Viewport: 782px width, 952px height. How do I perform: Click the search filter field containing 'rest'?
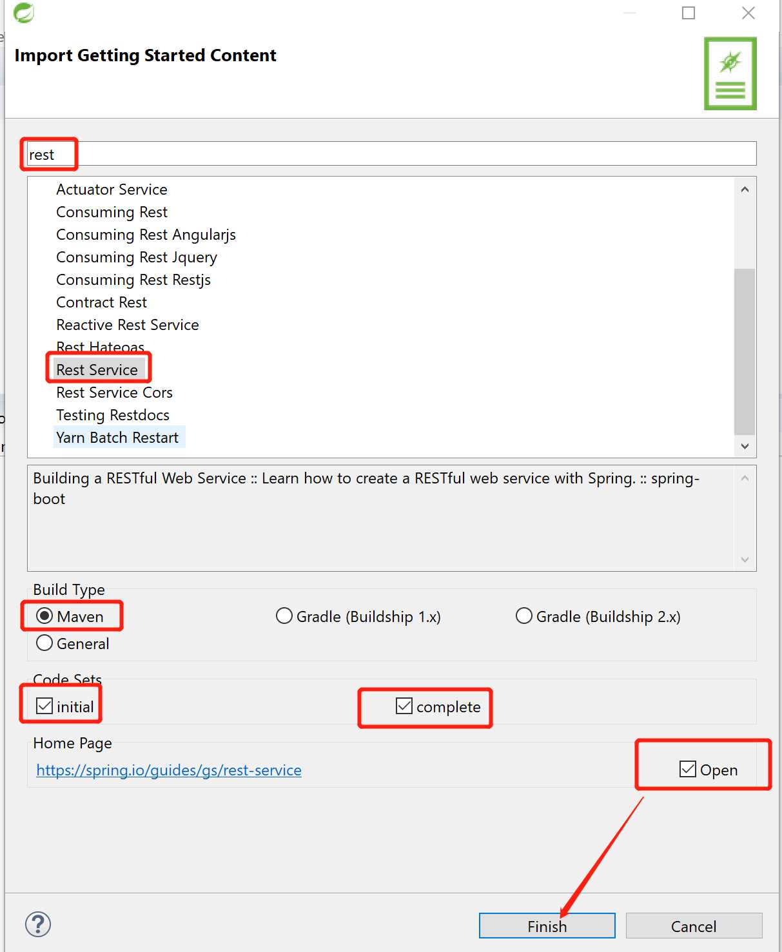[x=391, y=154]
